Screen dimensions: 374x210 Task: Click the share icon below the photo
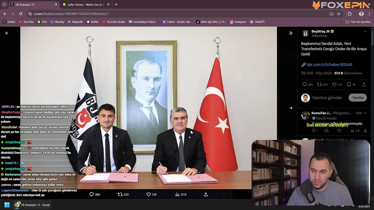coord(206,194)
